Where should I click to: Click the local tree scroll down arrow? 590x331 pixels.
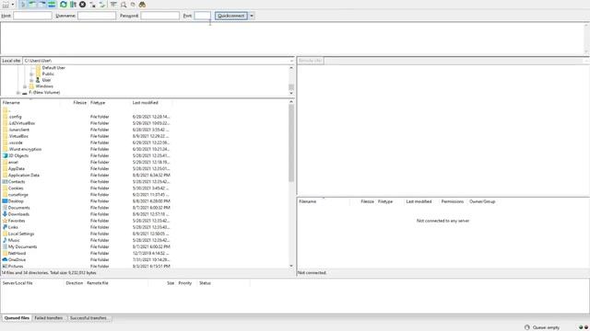[x=291, y=93]
